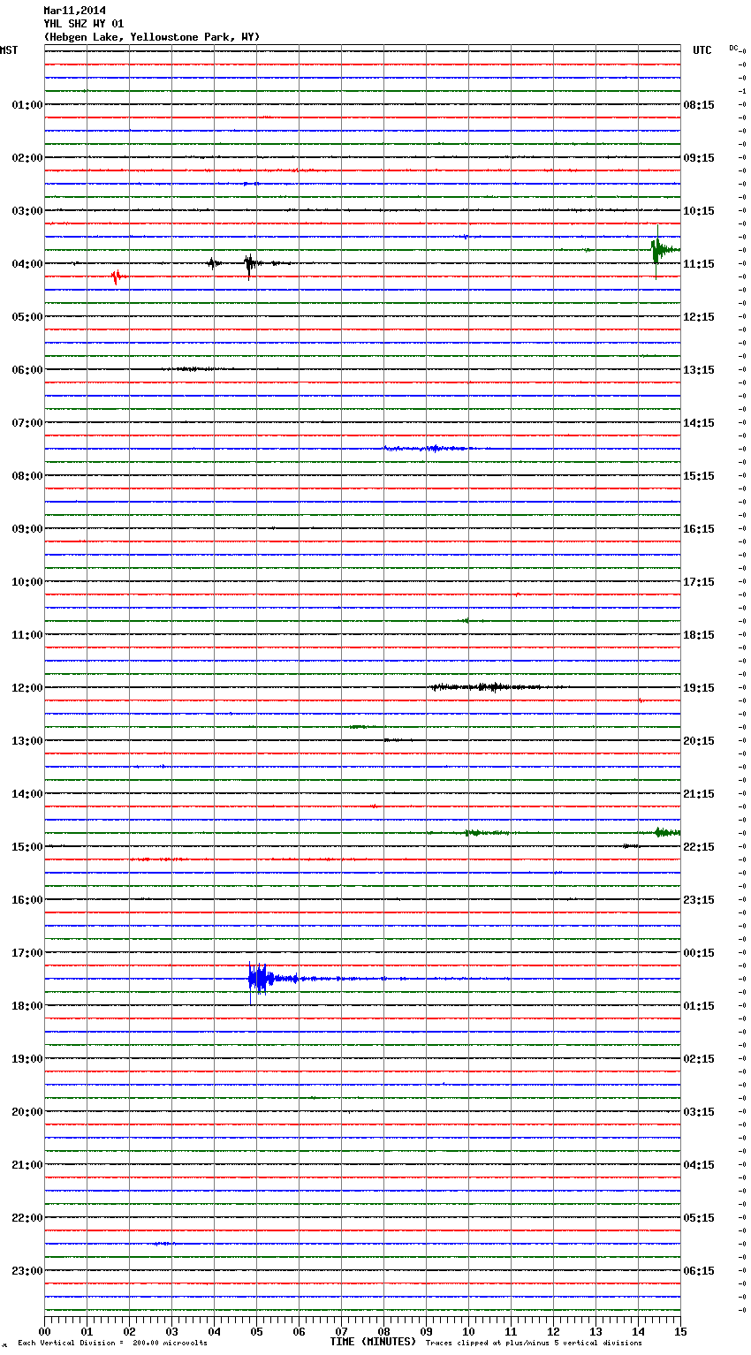Screen dimensions: 751x1355
Task: Click the red seismic burst below 04:00
Action: pos(117,276)
